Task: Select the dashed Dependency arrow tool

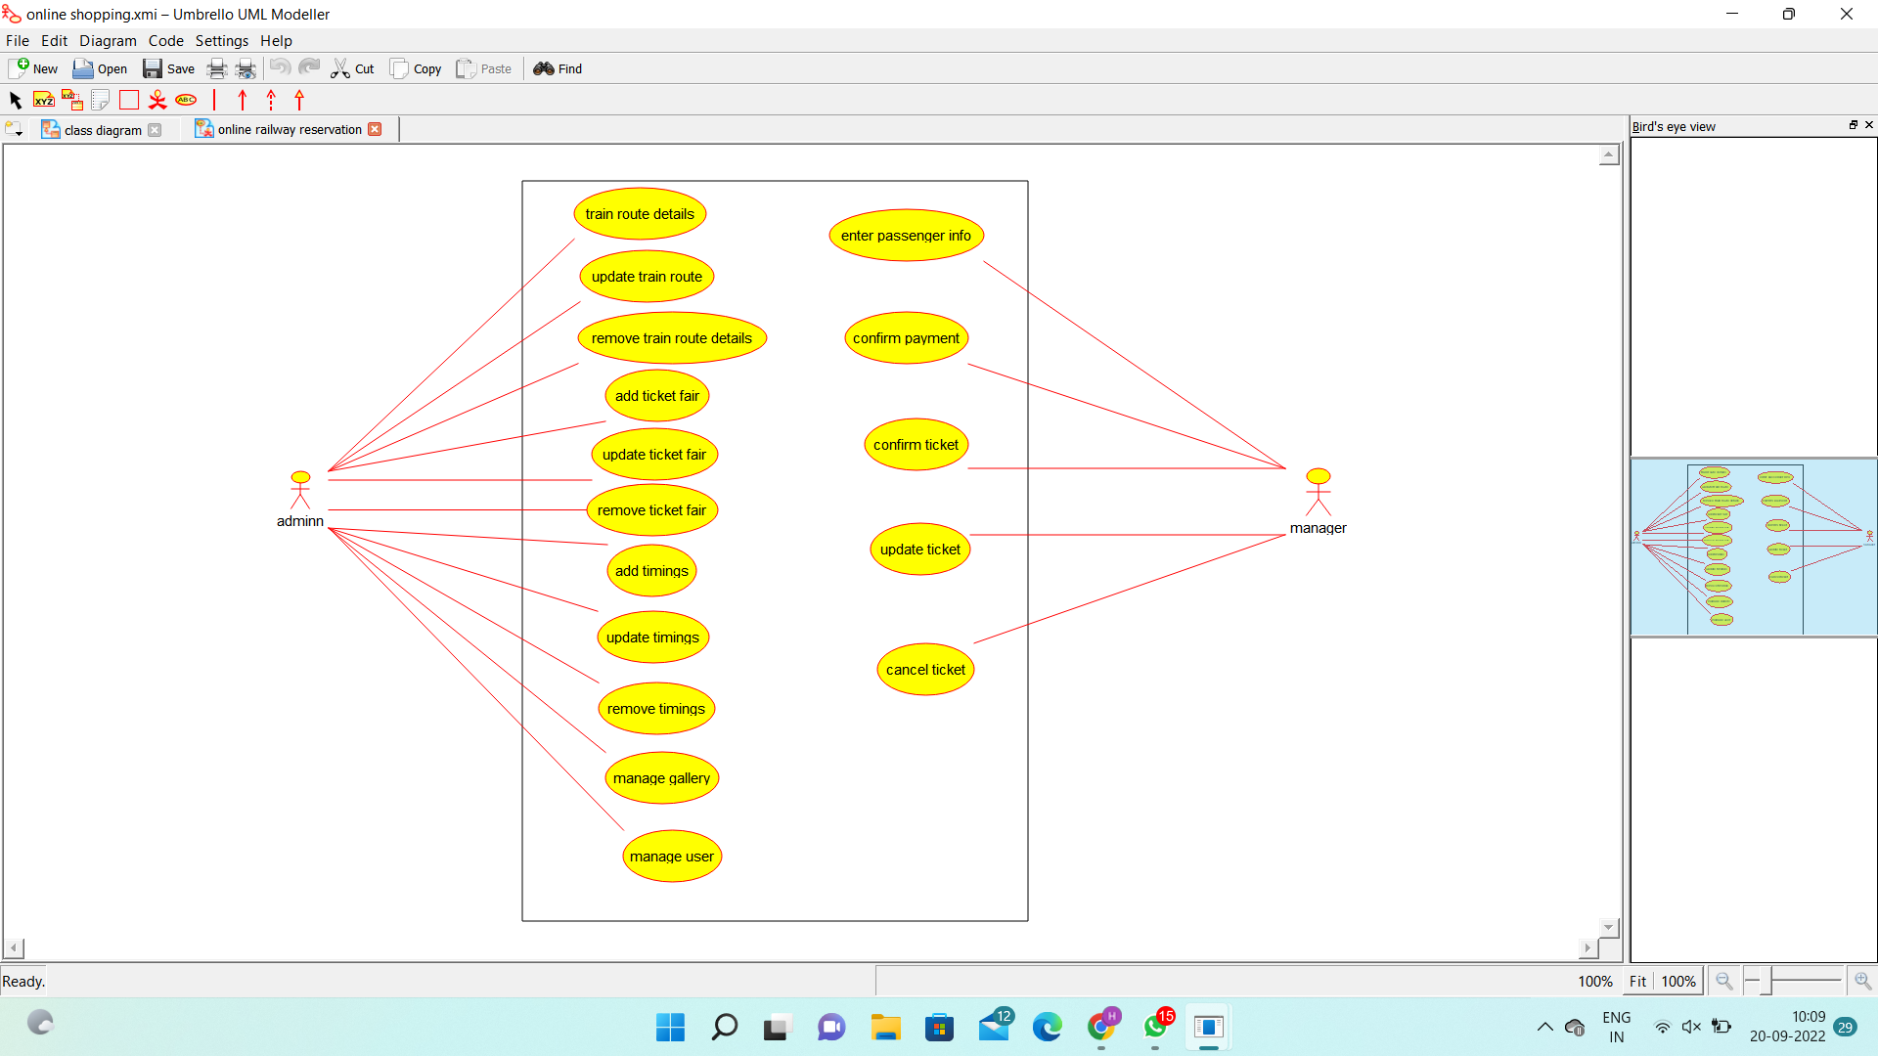Action: pyautogui.click(x=271, y=100)
